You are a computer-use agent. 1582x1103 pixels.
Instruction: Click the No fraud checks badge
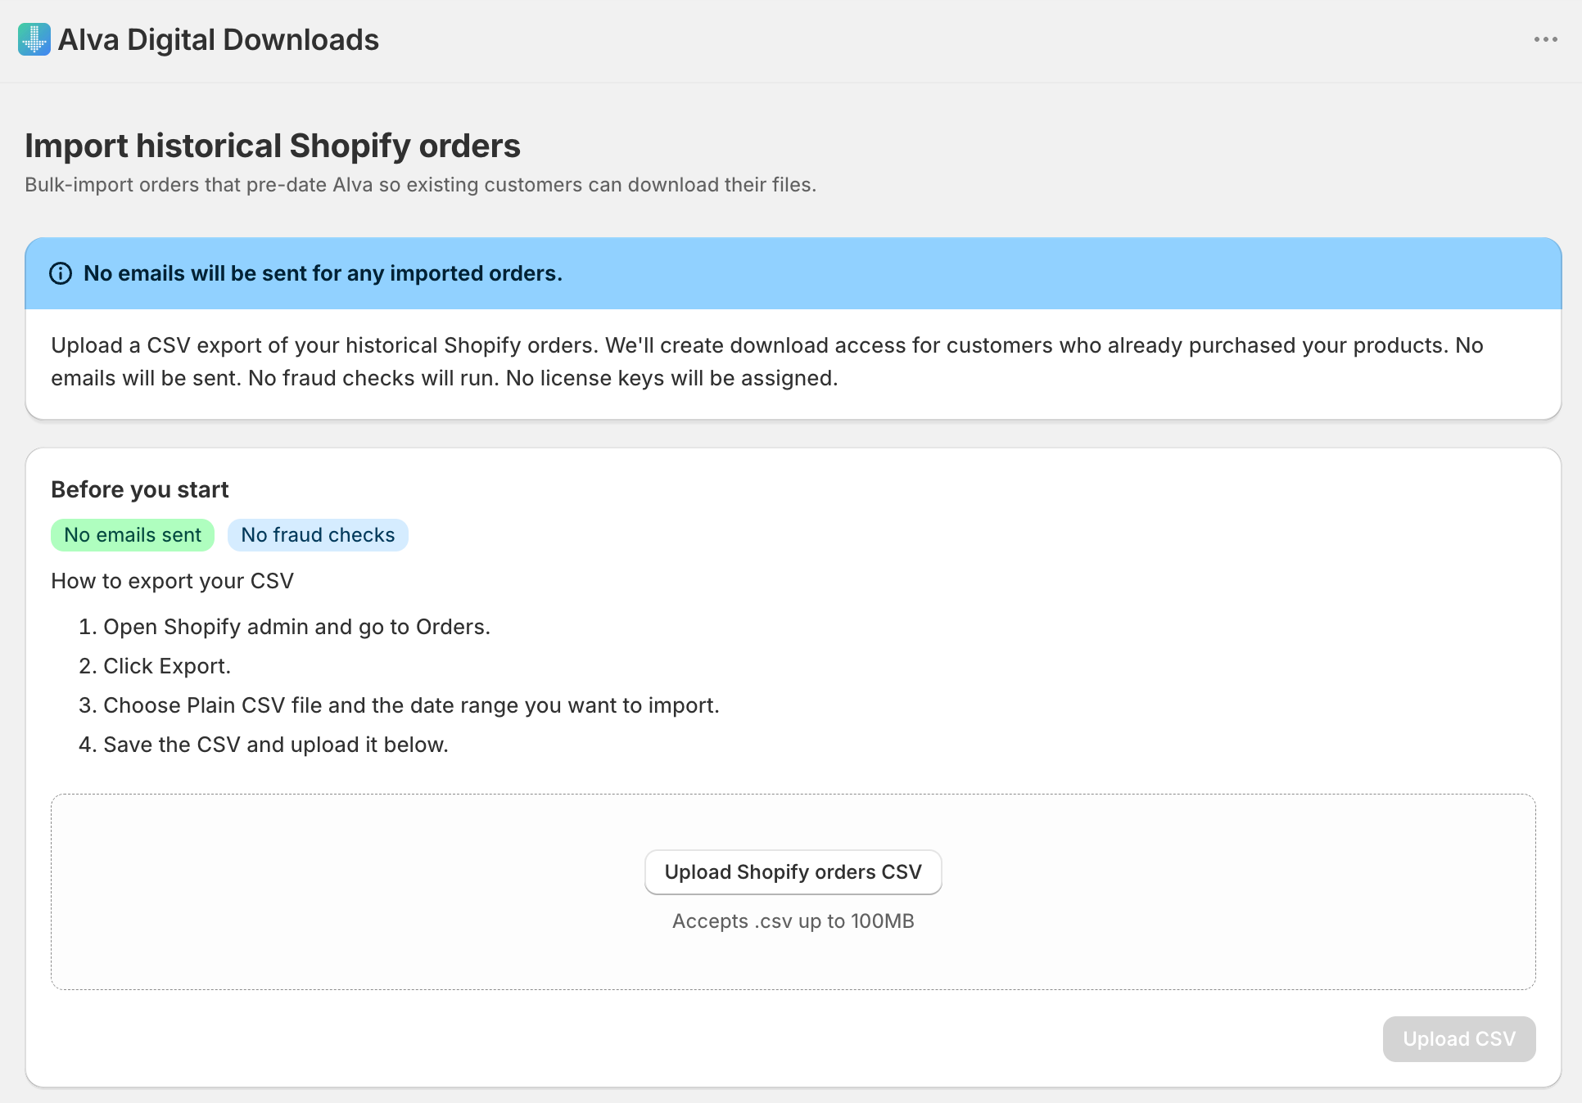[318, 535]
